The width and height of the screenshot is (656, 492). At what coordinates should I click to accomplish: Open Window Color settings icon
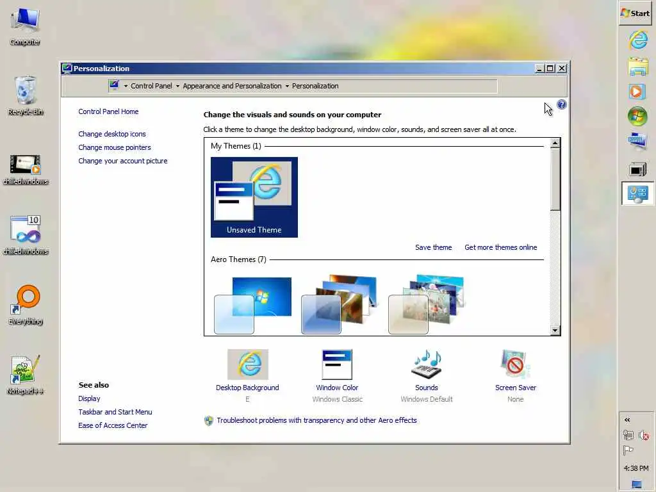[x=337, y=365]
